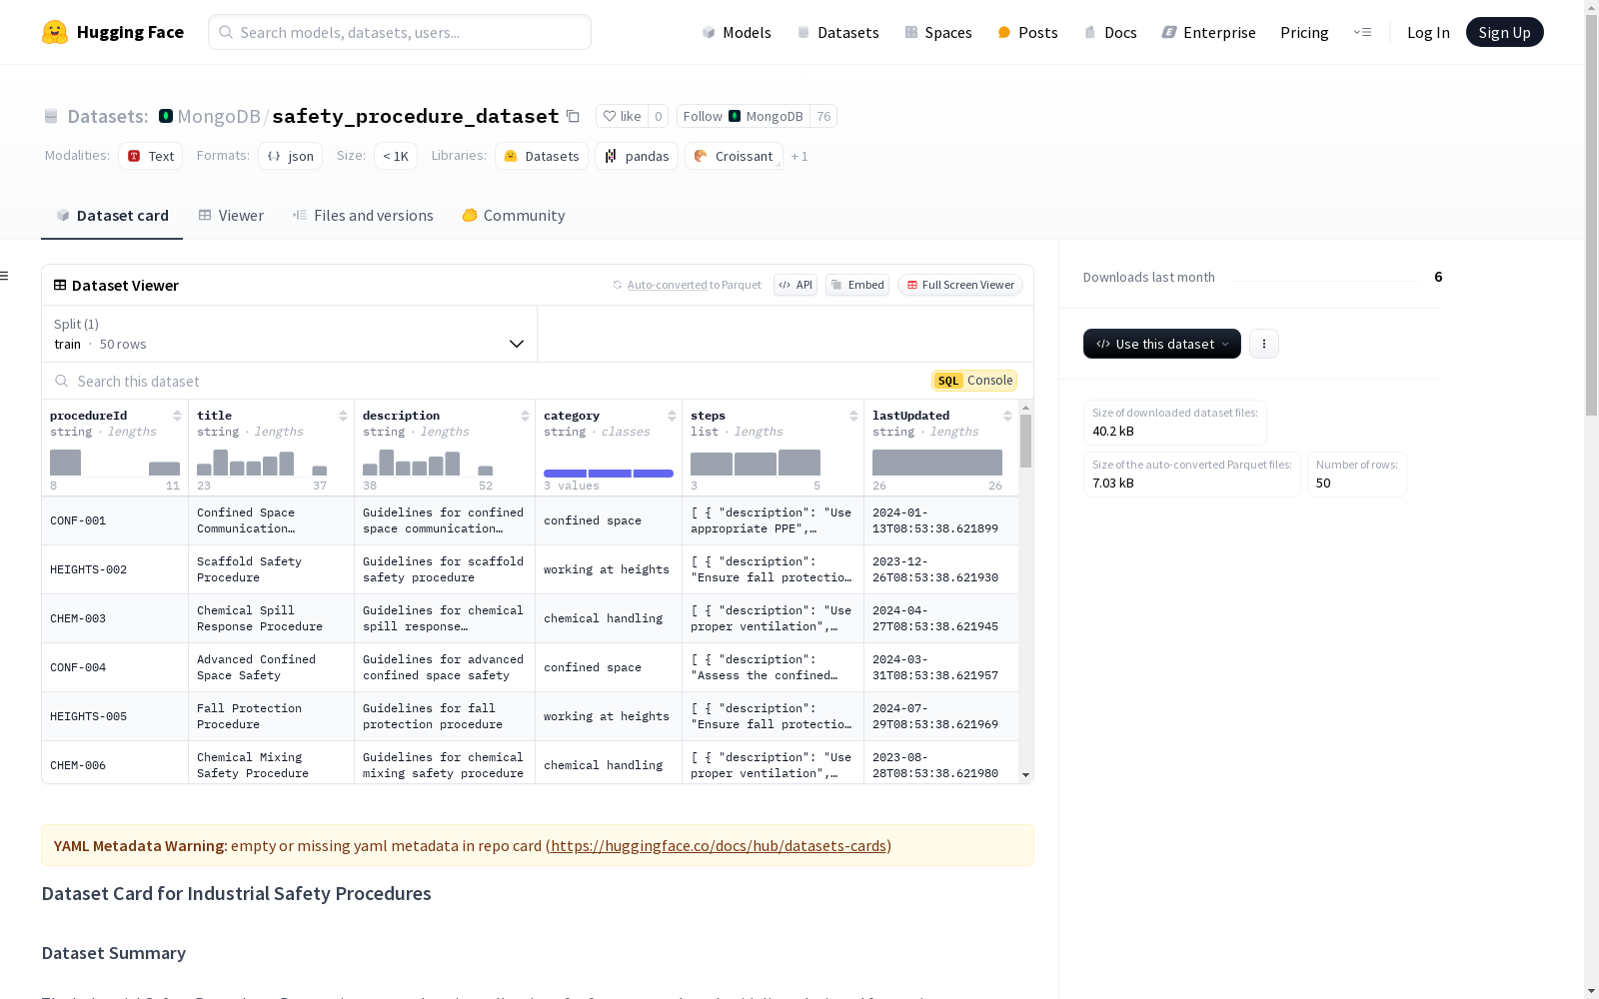Click the Search models, datasets, users field

click(x=400, y=32)
